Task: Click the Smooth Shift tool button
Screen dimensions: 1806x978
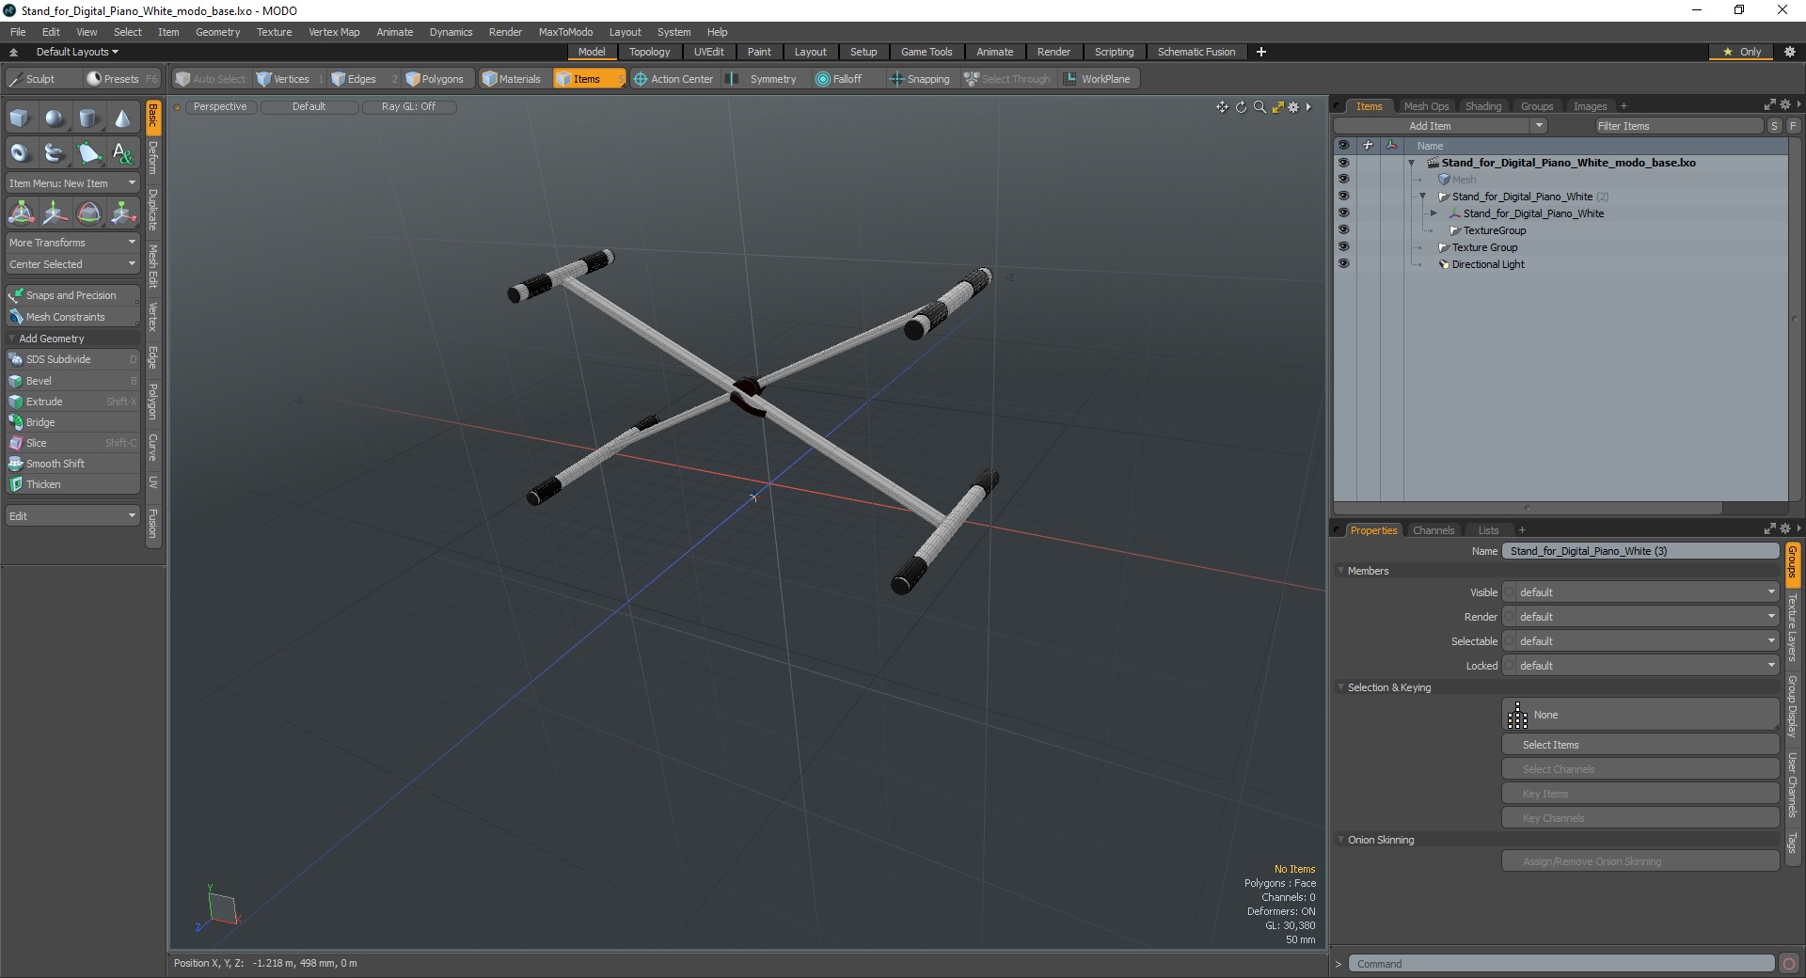Action: click(73, 464)
